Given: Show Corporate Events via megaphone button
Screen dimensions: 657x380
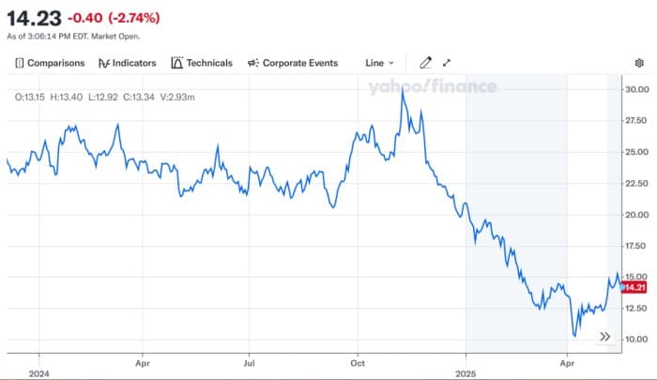Looking at the screenshot, I should (293, 63).
